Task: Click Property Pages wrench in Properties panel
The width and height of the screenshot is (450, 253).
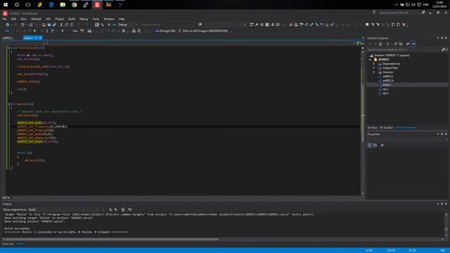Action: (382, 145)
